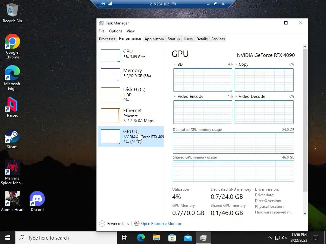This screenshot has height=244, width=326.
Task: Select Disk 0 (C:) in the sidebar
Action: click(x=131, y=95)
